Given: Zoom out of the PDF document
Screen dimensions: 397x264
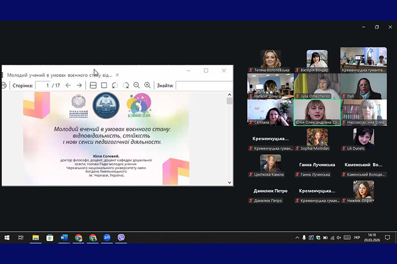Looking at the screenshot, I should coord(137,86).
